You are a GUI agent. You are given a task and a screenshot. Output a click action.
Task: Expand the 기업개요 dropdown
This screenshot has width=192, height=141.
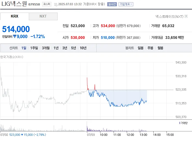(x=126, y=4)
